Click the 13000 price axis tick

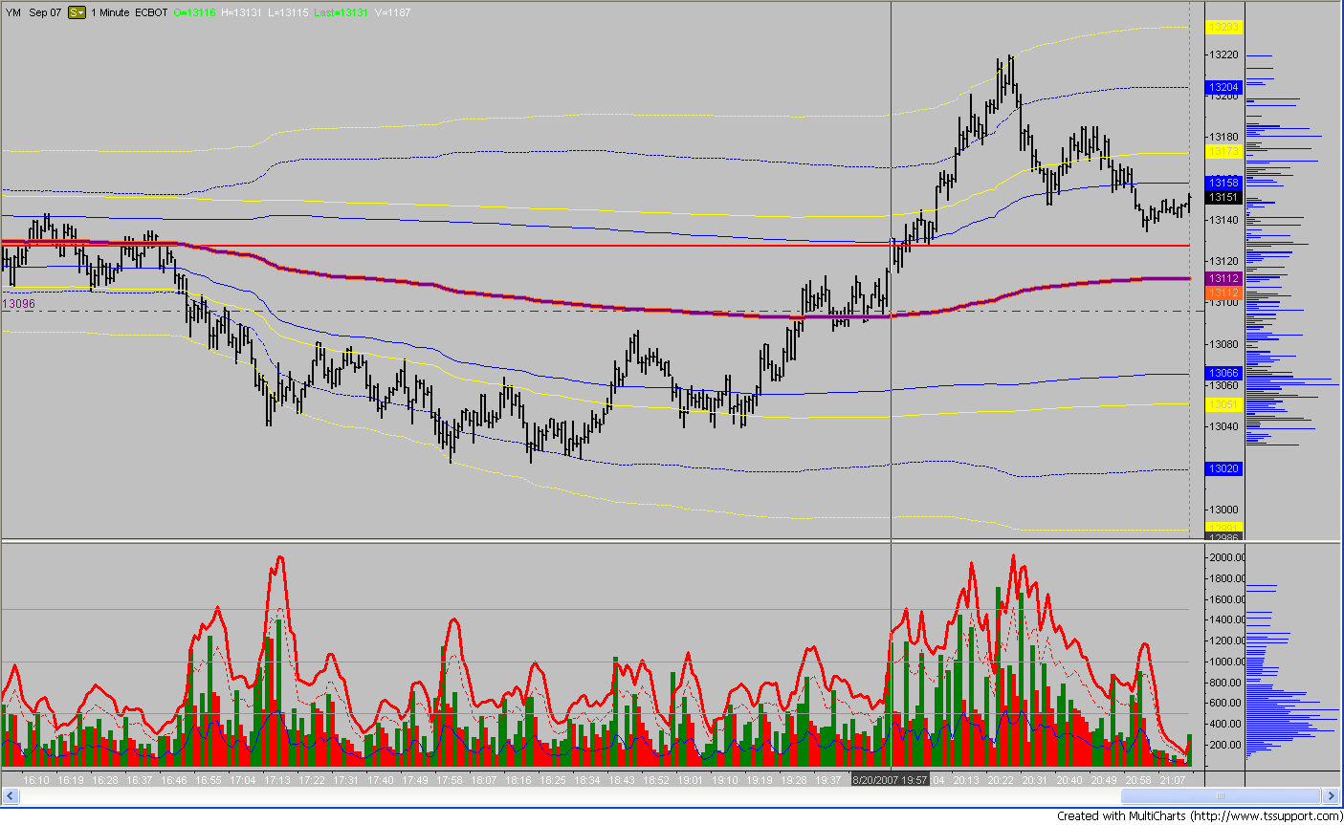tap(1225, 510)
